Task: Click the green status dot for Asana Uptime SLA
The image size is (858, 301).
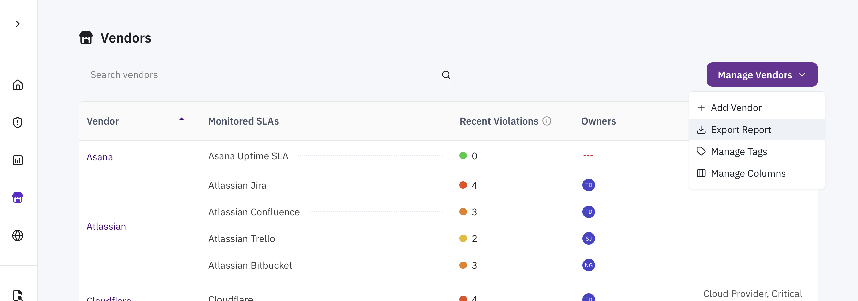Action: (x=463, y=156)
